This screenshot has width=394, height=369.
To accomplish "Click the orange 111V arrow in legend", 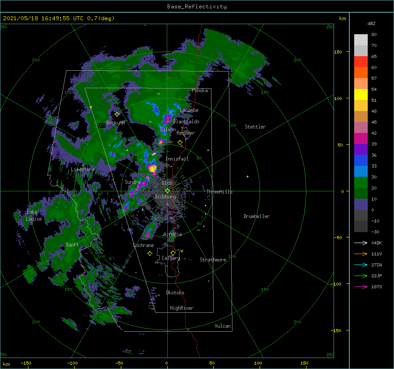I will tap(361, 254).
